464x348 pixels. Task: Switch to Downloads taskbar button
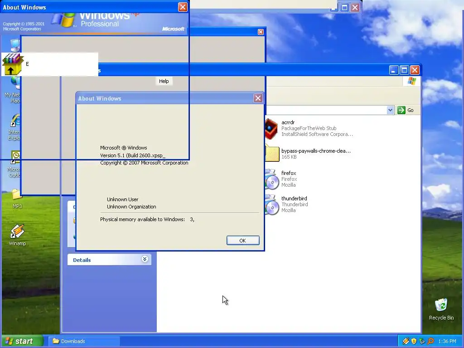click(x=85, y=341)
